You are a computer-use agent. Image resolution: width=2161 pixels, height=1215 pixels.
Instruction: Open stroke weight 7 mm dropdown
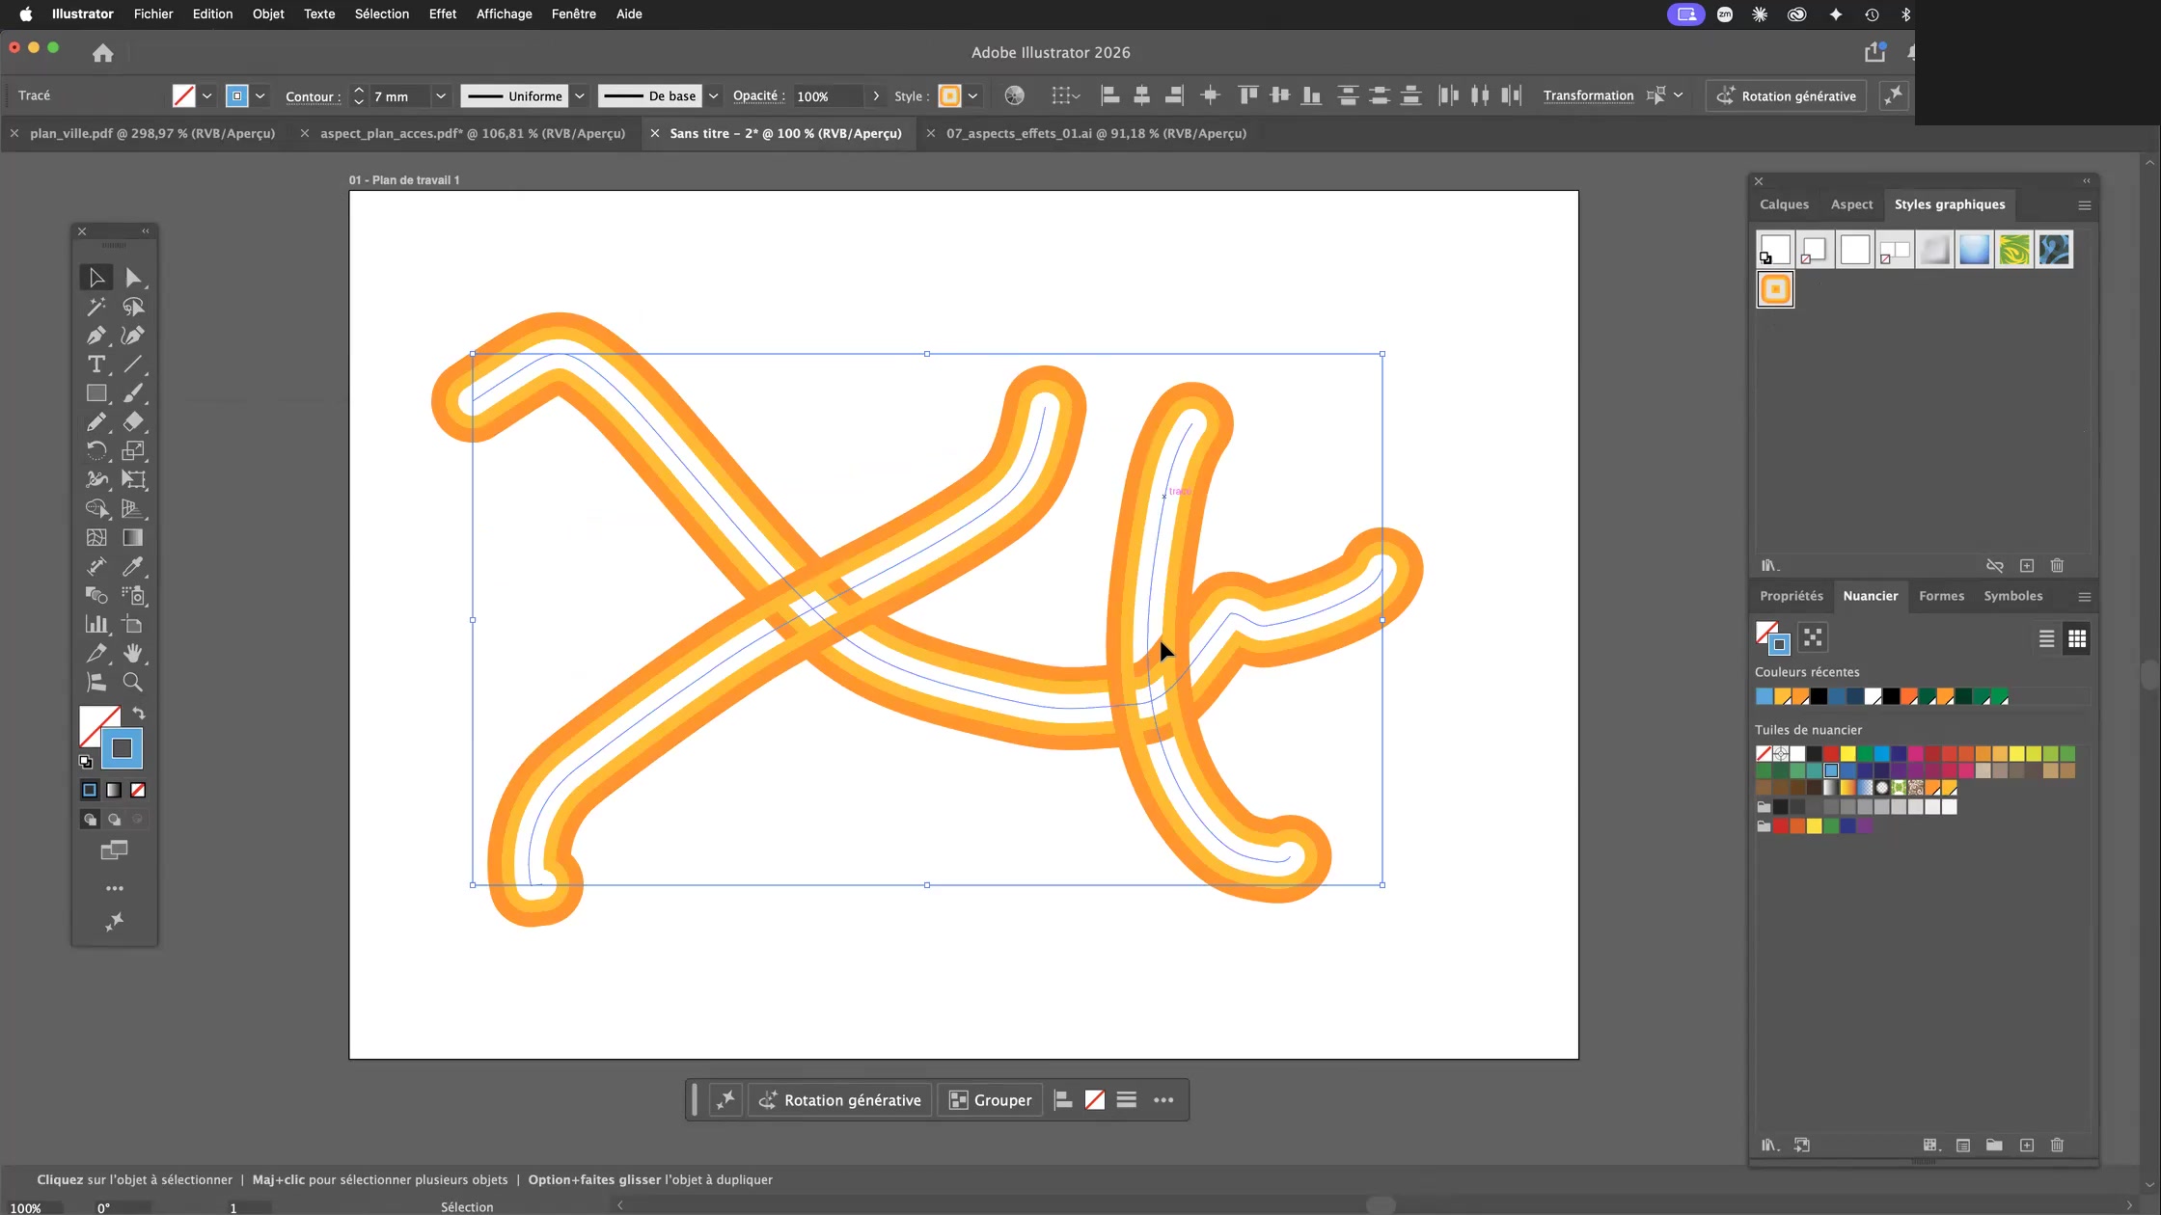[x=441, y=95]
